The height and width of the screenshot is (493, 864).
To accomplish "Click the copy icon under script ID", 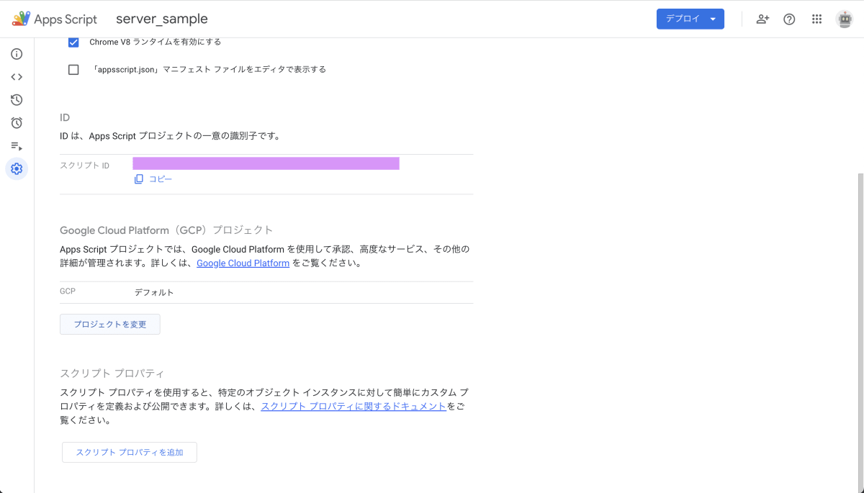I will [139, 179].
